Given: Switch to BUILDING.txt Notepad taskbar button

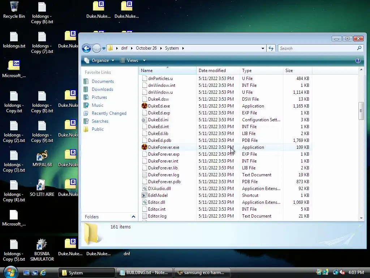Looking at the screenshot, I should (x=144, y=273).
